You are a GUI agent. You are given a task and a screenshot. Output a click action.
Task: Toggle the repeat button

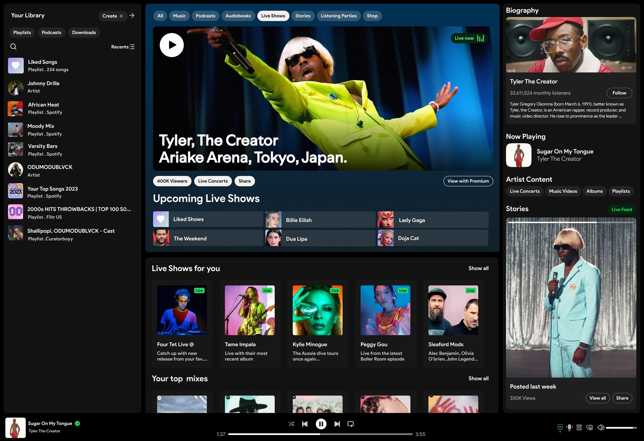(350, 424)
